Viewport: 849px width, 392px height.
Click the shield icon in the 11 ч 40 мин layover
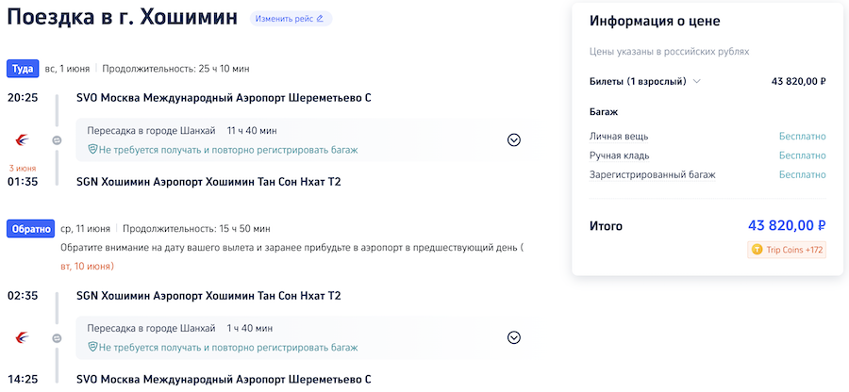(x=92, y=150)
